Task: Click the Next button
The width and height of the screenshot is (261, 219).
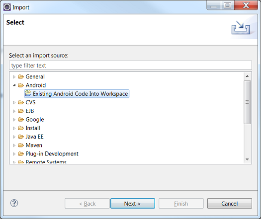Action: [133, 204]
